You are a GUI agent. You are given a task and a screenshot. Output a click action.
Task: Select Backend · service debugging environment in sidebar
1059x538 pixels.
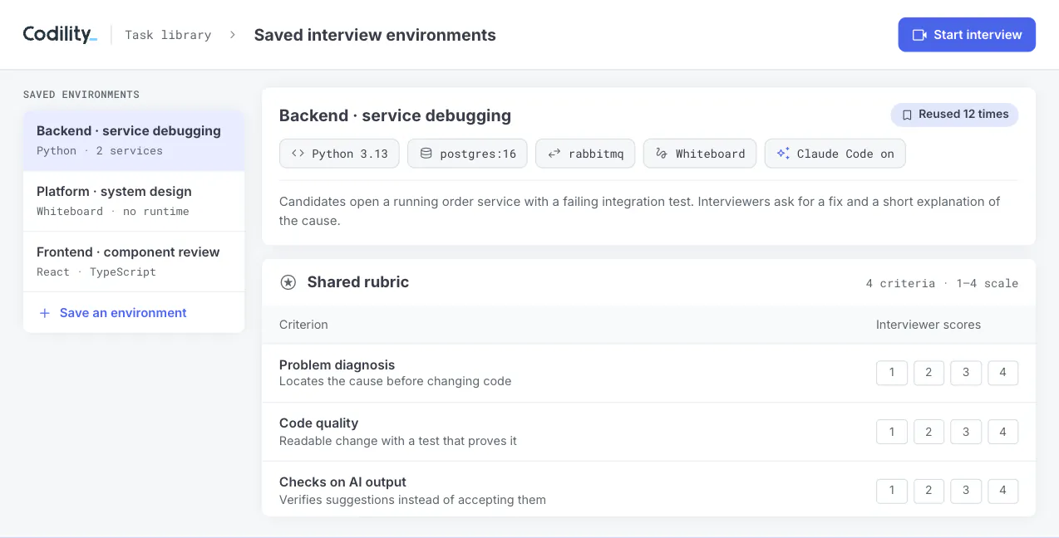coord(134,140)
